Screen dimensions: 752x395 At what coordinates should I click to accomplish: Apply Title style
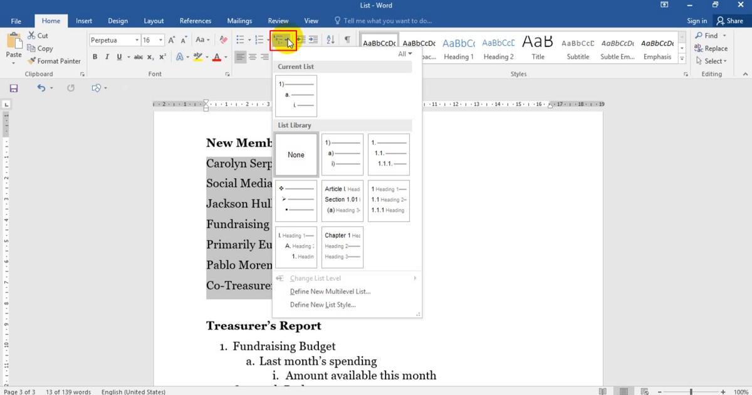[538, 49]
